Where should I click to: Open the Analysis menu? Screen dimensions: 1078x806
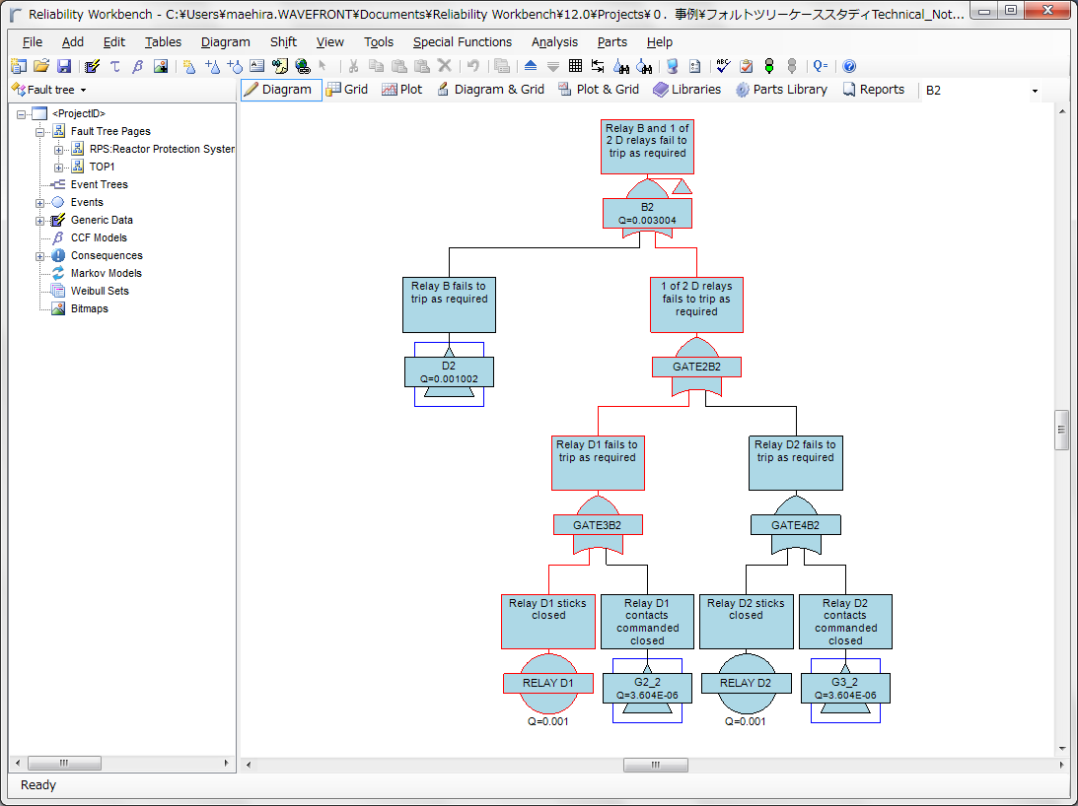click(554, 42)
